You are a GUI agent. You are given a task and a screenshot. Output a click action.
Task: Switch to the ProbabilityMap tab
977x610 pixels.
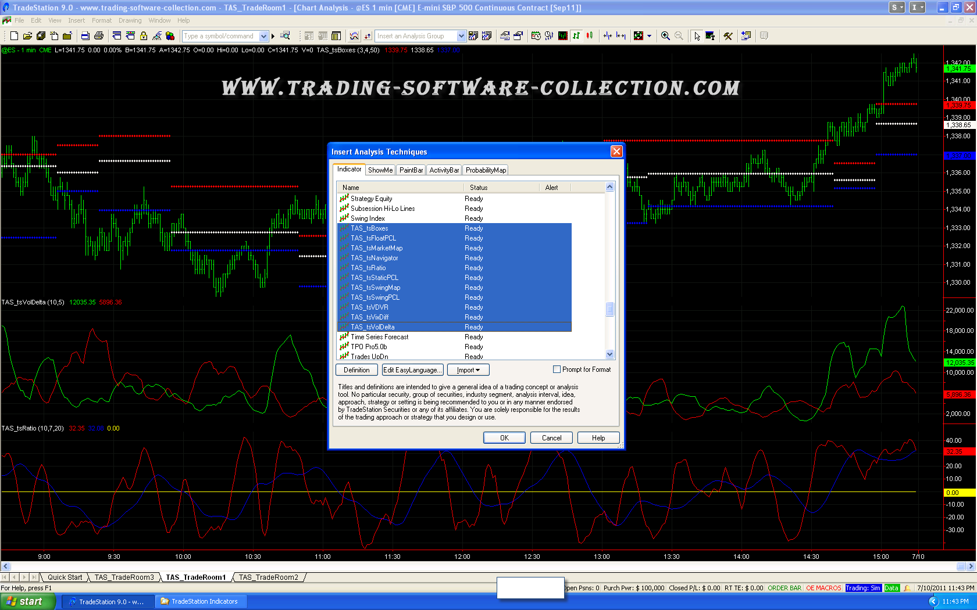point(486,170)
